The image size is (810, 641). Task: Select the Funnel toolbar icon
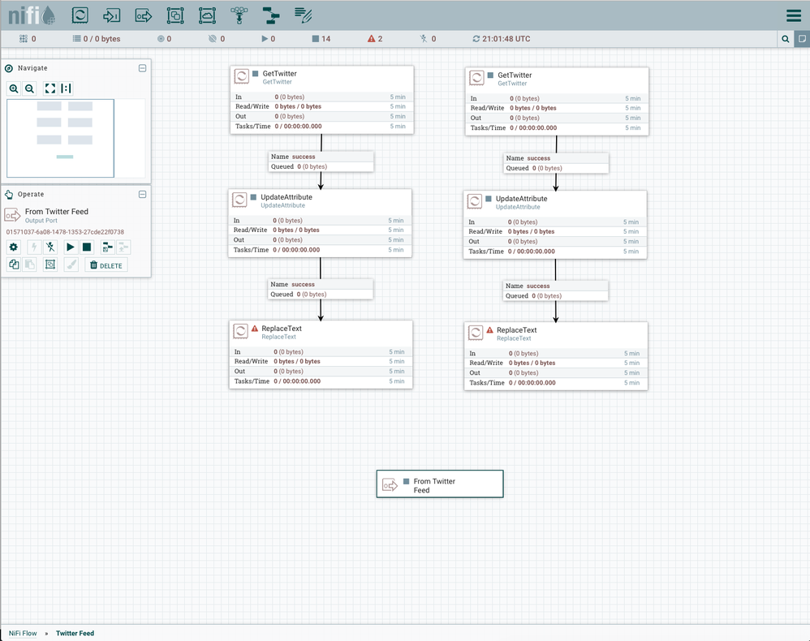click(239, 15)
